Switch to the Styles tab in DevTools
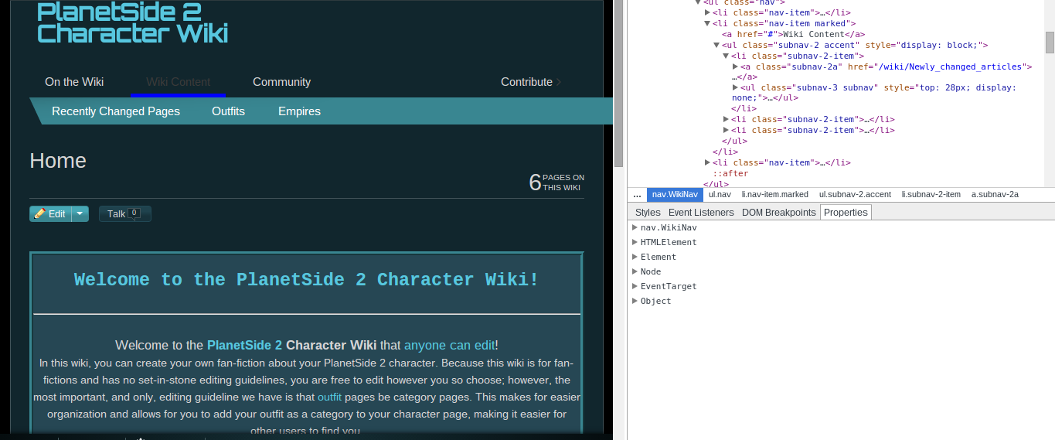Screen dimensions: 1055x440 648,213
